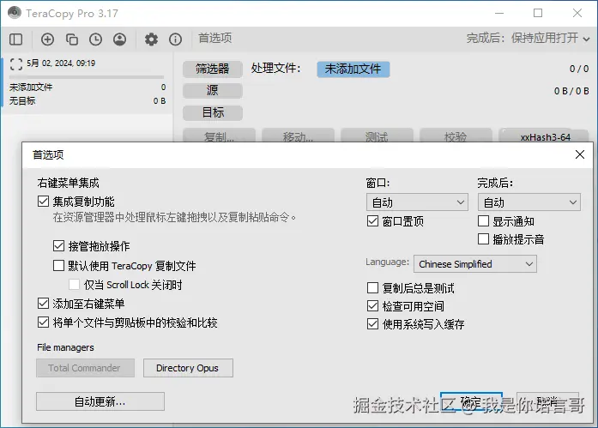598x428 pixels.
Task: Select the 测试 tab
Action: [377, 136]
